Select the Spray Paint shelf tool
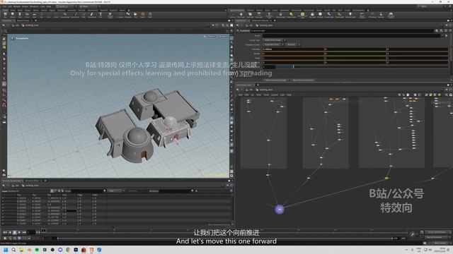 [92, 15]
